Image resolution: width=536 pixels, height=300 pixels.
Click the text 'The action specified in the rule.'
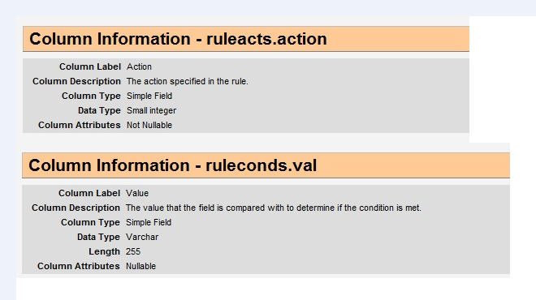(x=188, y=81)
